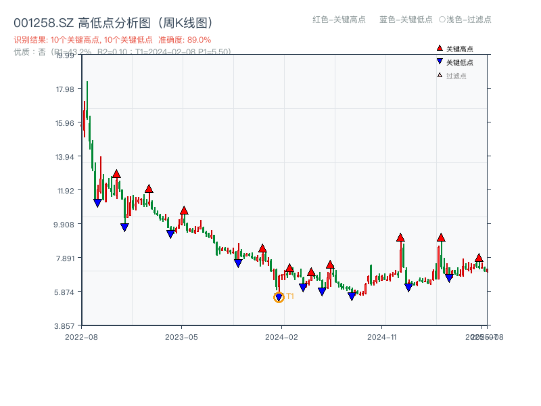
Task: Click the first red key-high marker near 2022-10
Action: pyautogui.click(x=118, y=173)
